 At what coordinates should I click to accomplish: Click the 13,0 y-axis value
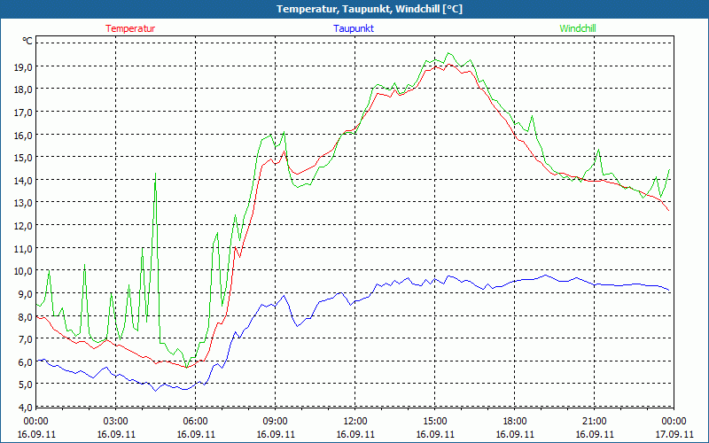pyautogui.click(x=23, y=203)
